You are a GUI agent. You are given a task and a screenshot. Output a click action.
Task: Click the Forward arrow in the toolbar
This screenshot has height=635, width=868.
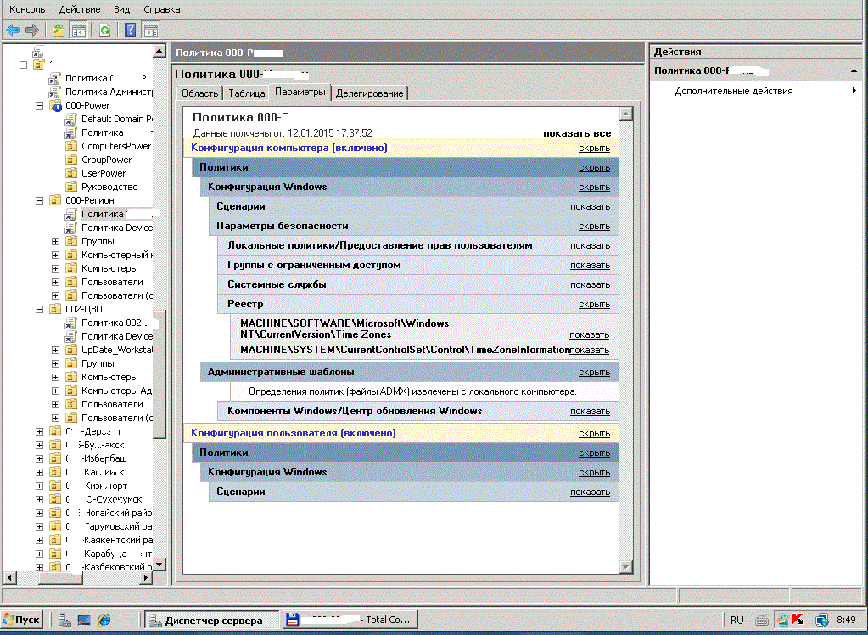click(32, 30)
